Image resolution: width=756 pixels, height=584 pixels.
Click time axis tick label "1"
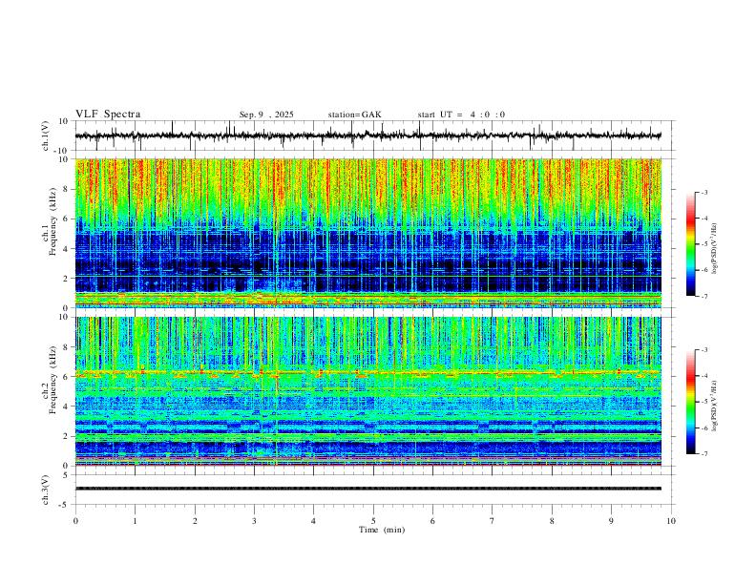135,521
